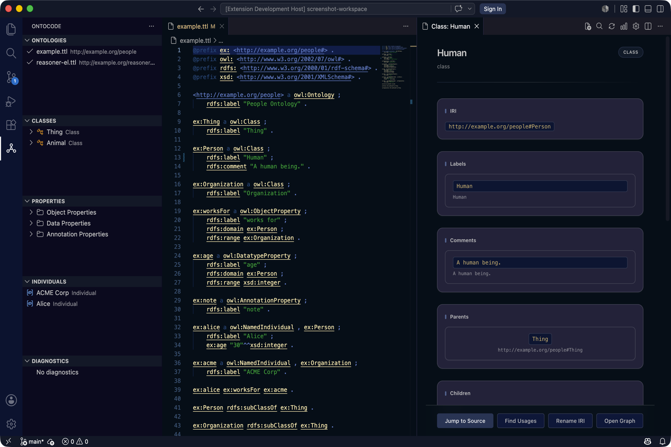Open the dropdown arrow beside Copilot chat
The image size is (671, 447).
470,9
